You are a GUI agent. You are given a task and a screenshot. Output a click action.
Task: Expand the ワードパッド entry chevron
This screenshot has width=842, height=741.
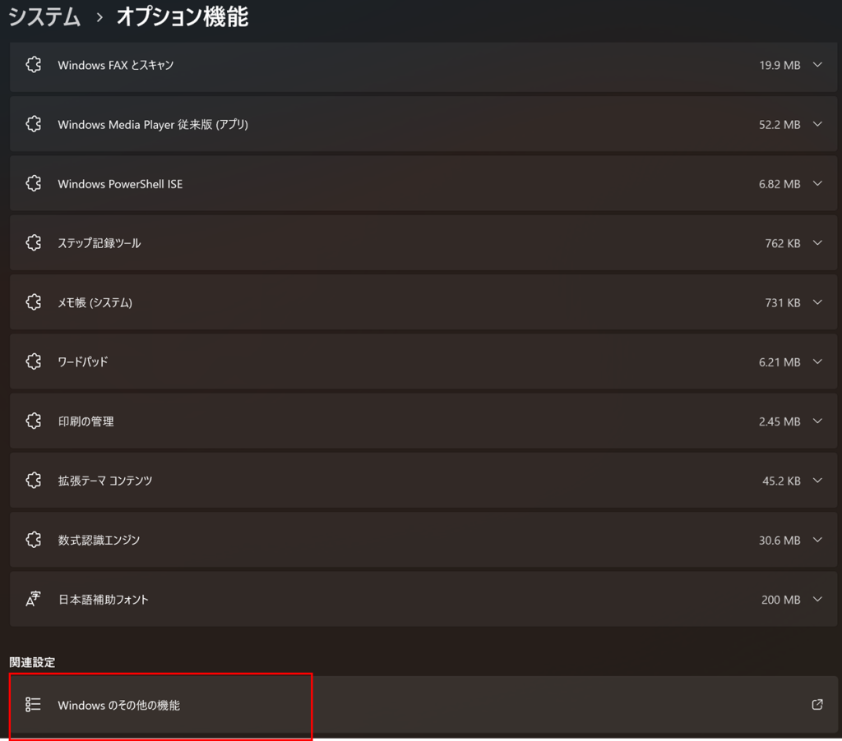pos(817,361)
